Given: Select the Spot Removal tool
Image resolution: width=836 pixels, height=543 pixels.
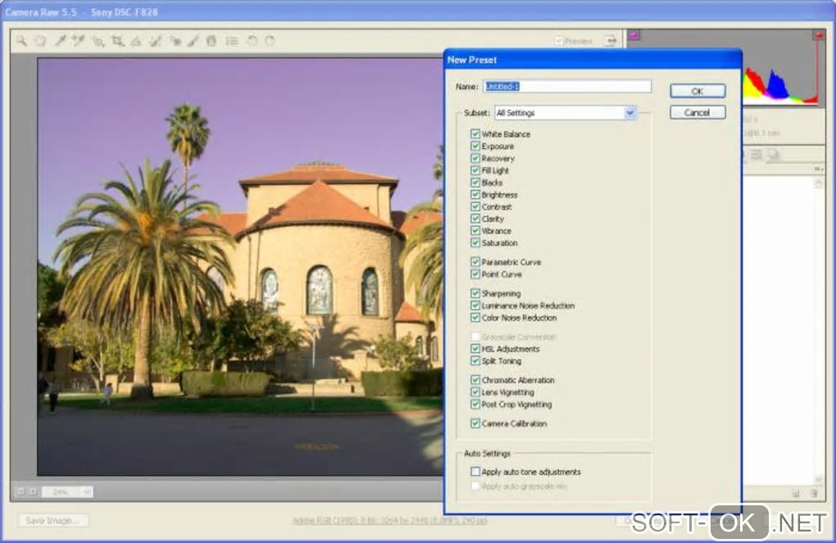Looking at the screenshot, I should (155, 40).
